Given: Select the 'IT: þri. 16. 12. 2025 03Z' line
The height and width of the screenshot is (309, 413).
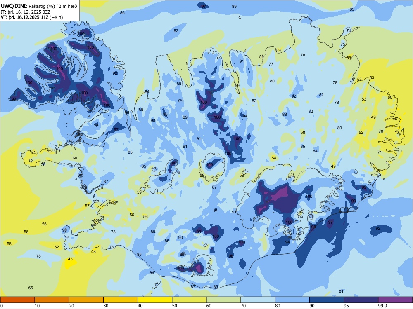Looking at the screenshot, I should click(x=25, y=12).
